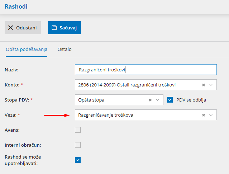Click the floppy disk save icon
229x174 pixels.
[x=54, y=28]
